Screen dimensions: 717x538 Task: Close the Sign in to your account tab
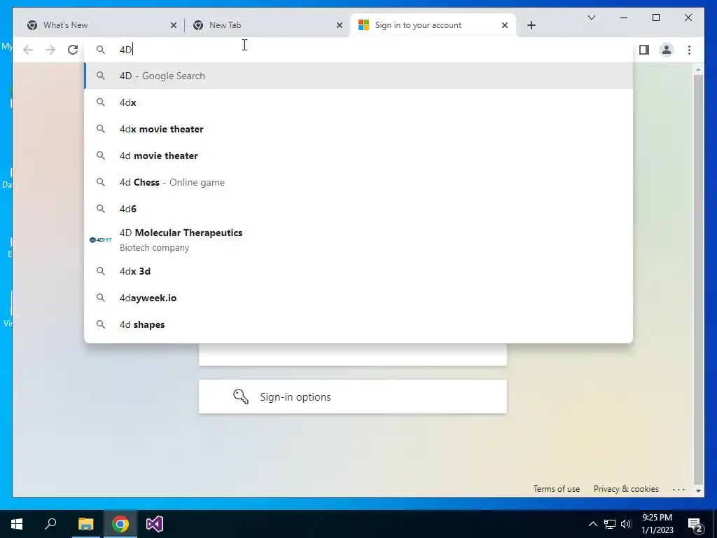coord(504,25)
